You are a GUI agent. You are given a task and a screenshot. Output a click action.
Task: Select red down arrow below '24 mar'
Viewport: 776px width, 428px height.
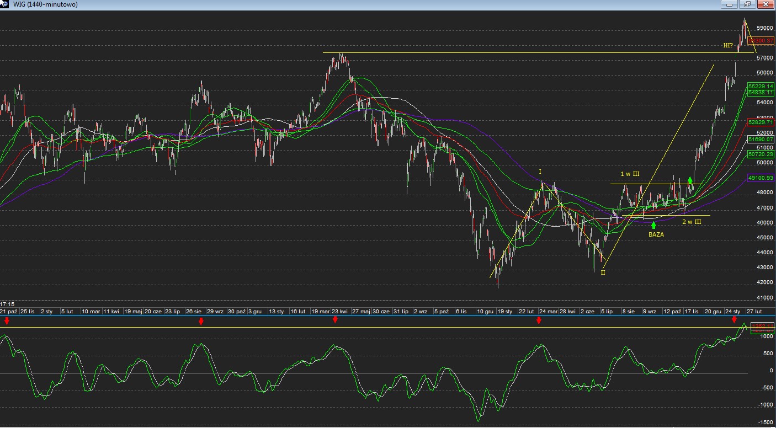pyautogui.click(x=539, y=320)
